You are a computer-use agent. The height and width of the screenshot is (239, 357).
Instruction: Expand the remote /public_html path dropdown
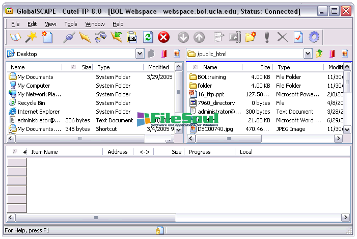[x=308, y=54]
